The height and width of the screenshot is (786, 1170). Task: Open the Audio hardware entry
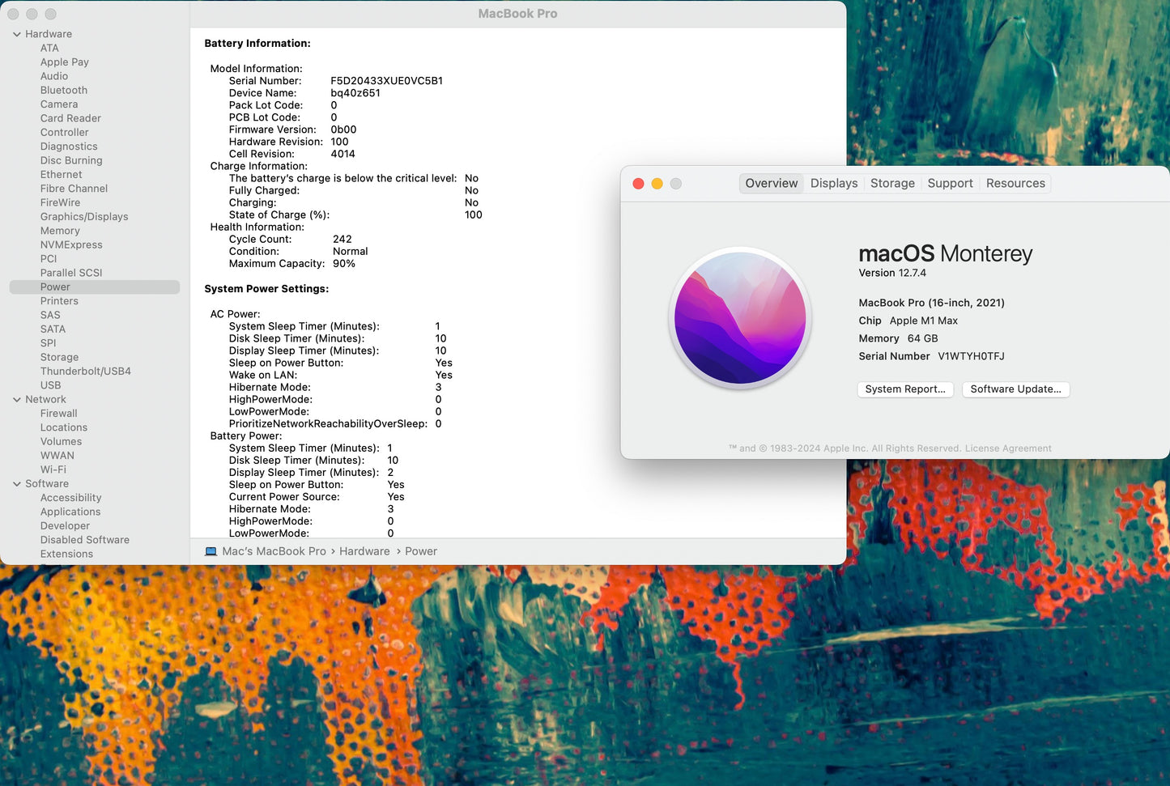click(54, 76)
